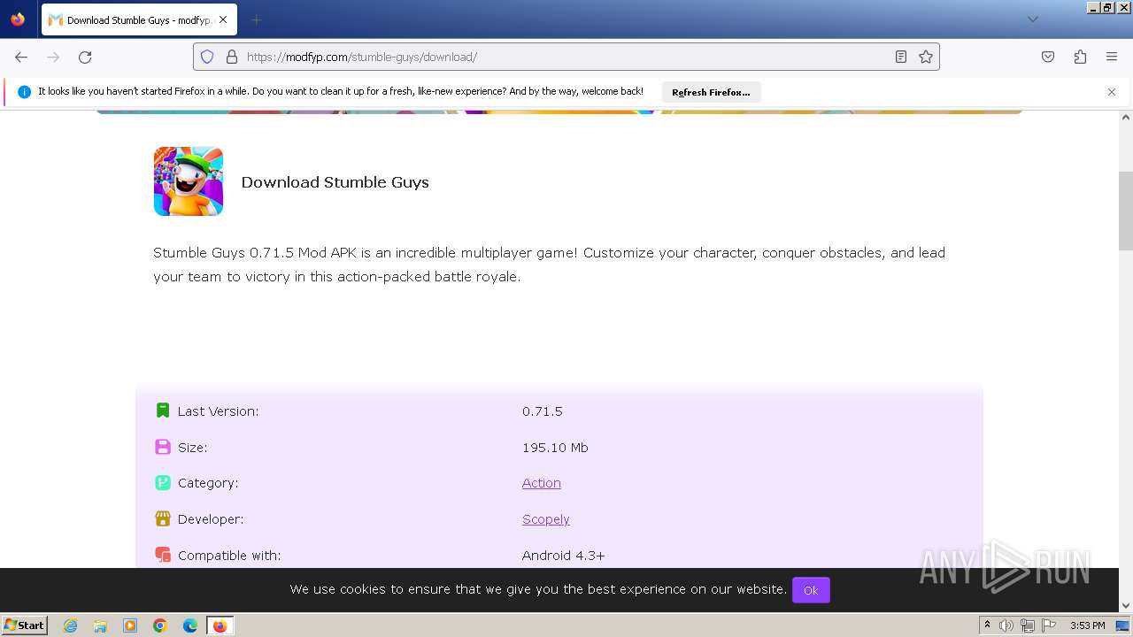The image size is (1133, 637).
Task: Click the Category icon
Action: 162,483
